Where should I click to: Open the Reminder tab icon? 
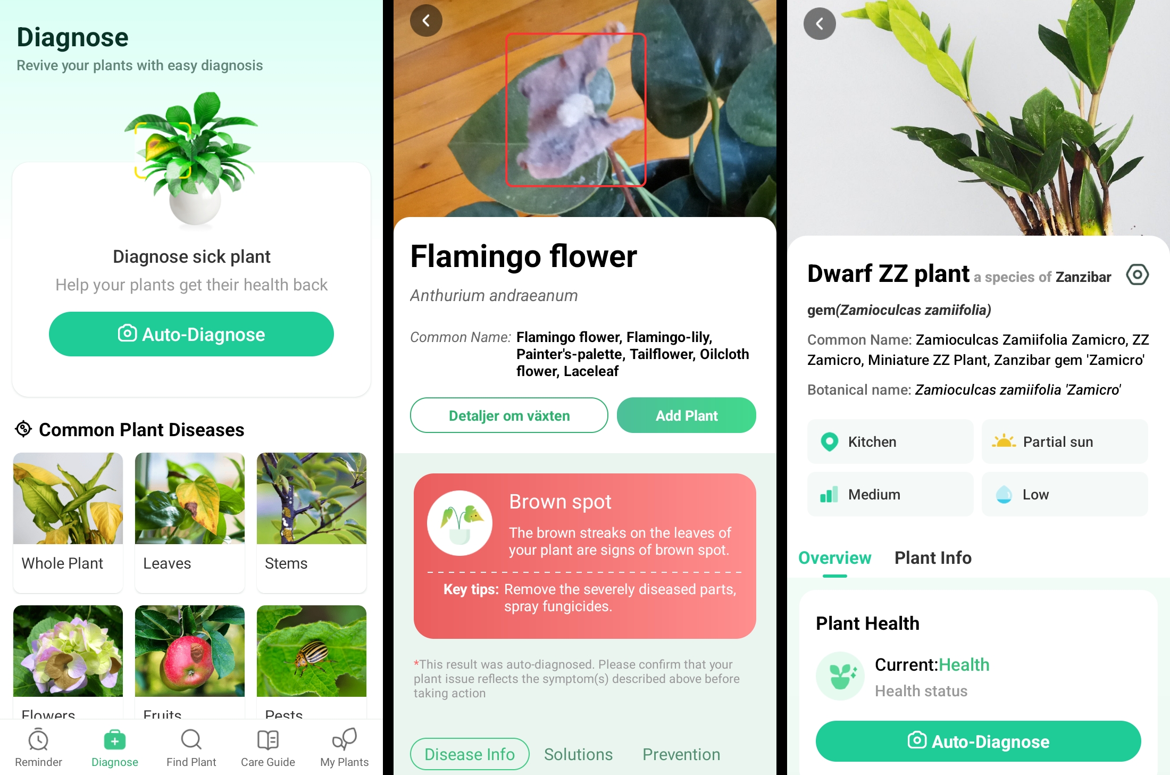38,739
